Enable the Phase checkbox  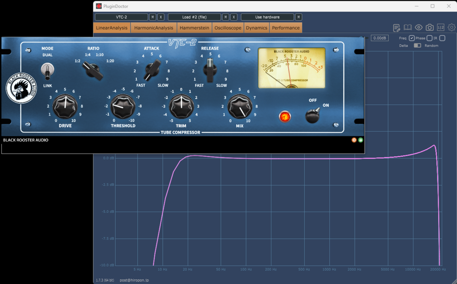(x=429, y=38)
